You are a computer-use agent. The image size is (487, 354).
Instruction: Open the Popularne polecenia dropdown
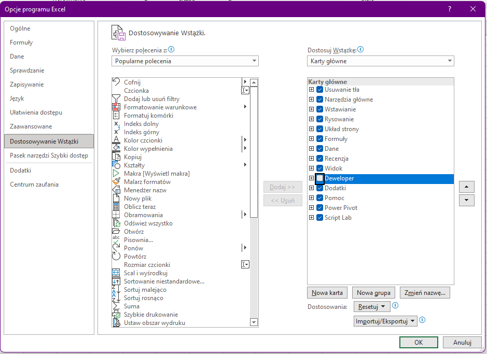185,61
